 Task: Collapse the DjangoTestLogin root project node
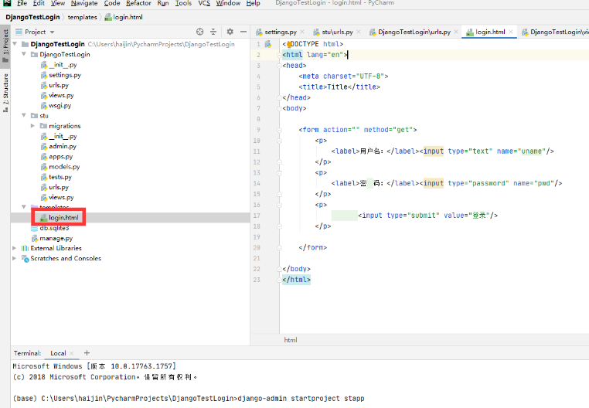click(x=15, y=44)
